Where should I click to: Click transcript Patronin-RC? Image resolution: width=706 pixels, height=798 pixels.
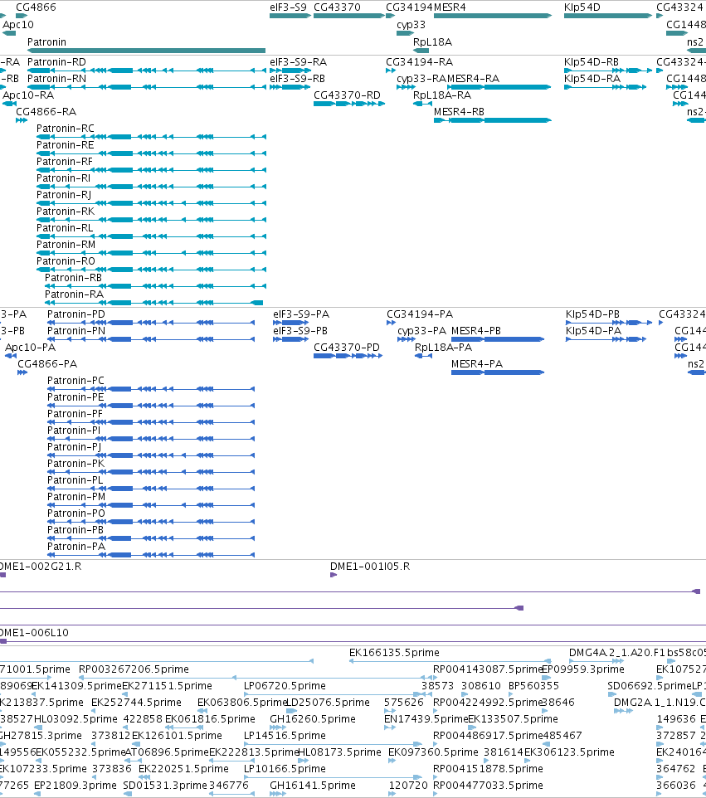(x=151, y=136)
